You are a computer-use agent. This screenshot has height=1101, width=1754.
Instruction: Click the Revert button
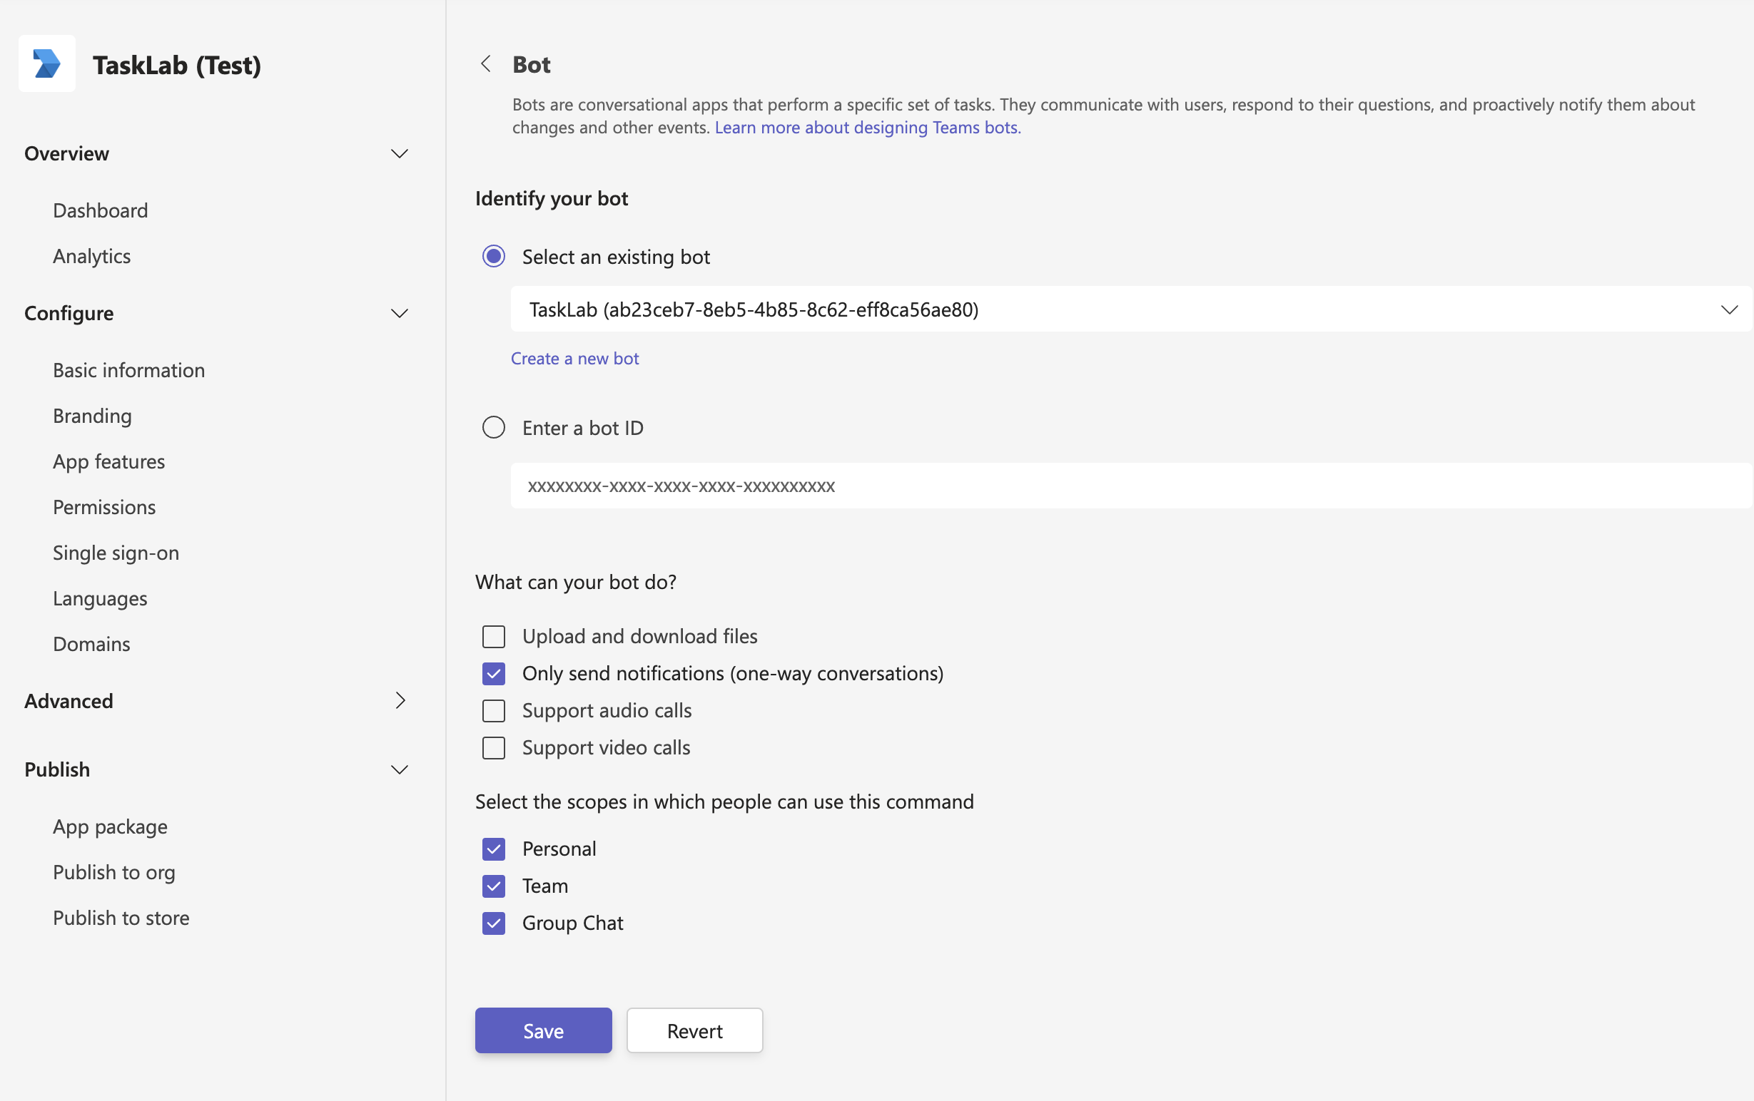tap(694, 1030)
